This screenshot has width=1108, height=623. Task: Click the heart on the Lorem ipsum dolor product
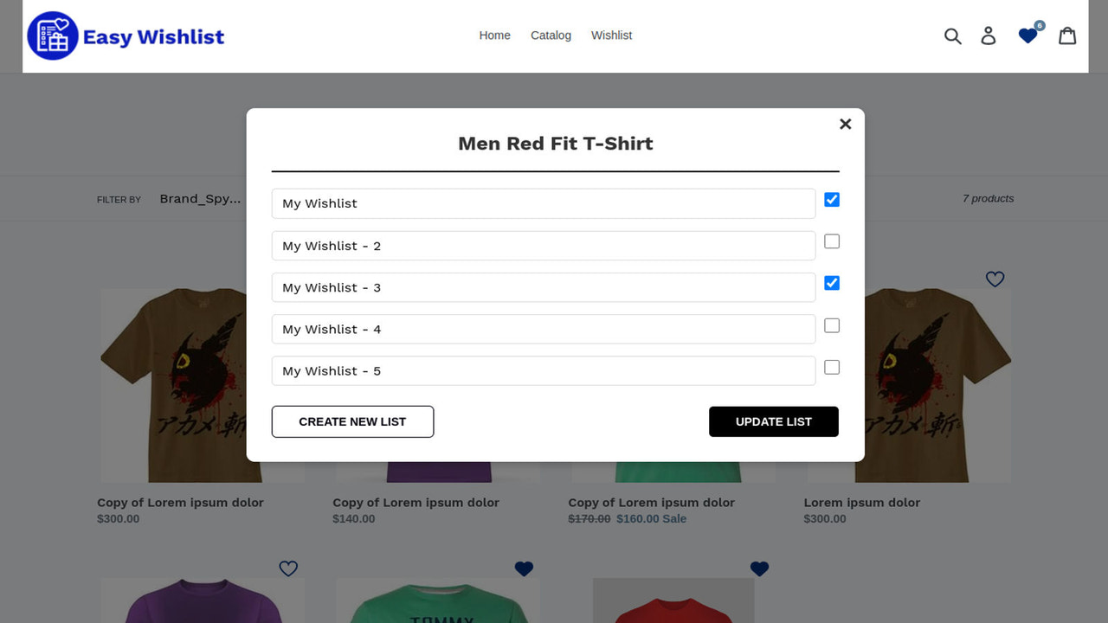click(995, 279)
